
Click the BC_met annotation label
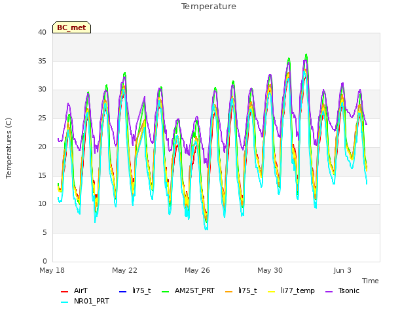(71, 27)
